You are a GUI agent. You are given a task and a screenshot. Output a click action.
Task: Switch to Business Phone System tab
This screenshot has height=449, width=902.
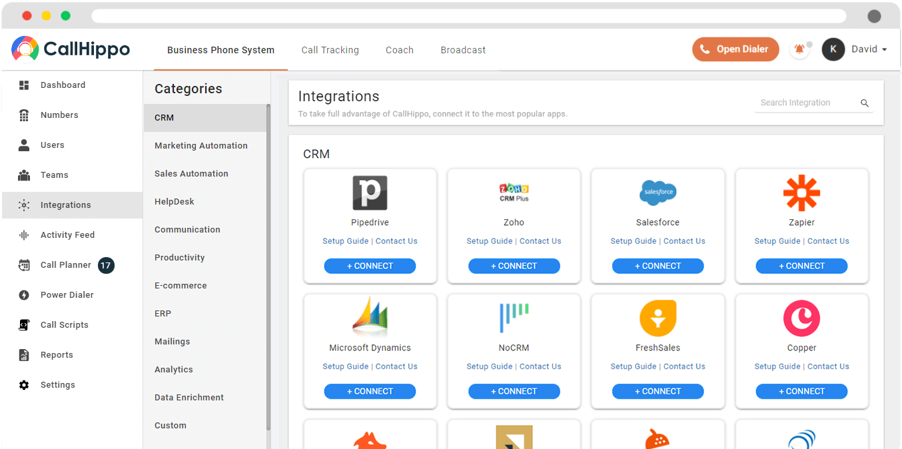[x=221, y=50]
